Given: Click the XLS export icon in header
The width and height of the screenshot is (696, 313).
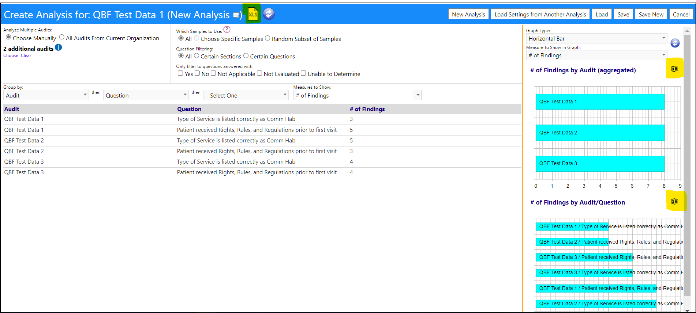Looking at the screenshot, I should coord(253,14).
